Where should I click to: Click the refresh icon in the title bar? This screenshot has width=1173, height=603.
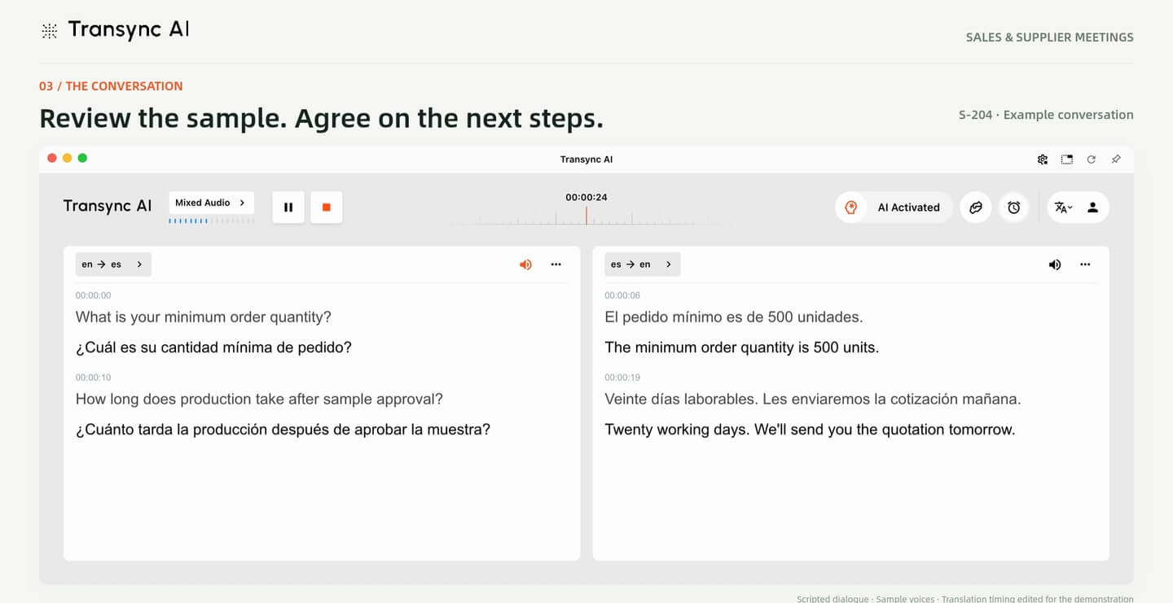[1092, 159]
